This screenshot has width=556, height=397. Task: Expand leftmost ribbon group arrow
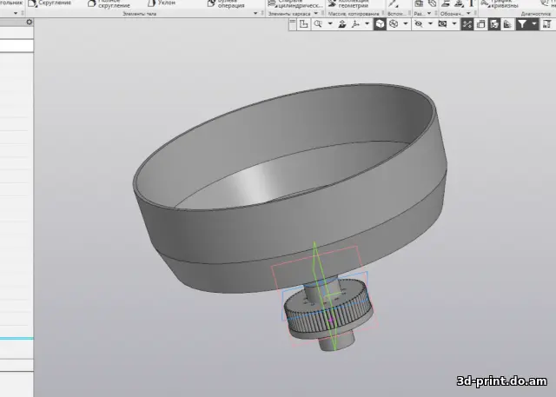pos(16,14)
